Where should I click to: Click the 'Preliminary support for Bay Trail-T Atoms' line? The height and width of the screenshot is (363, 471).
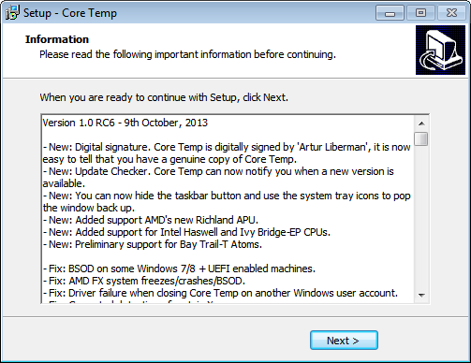click(x=152, y=244)
